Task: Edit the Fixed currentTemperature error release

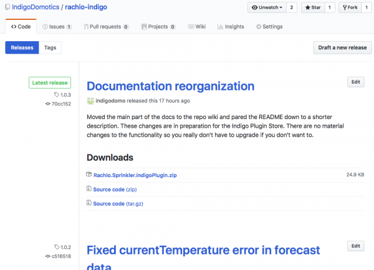Action: (356, 246)
